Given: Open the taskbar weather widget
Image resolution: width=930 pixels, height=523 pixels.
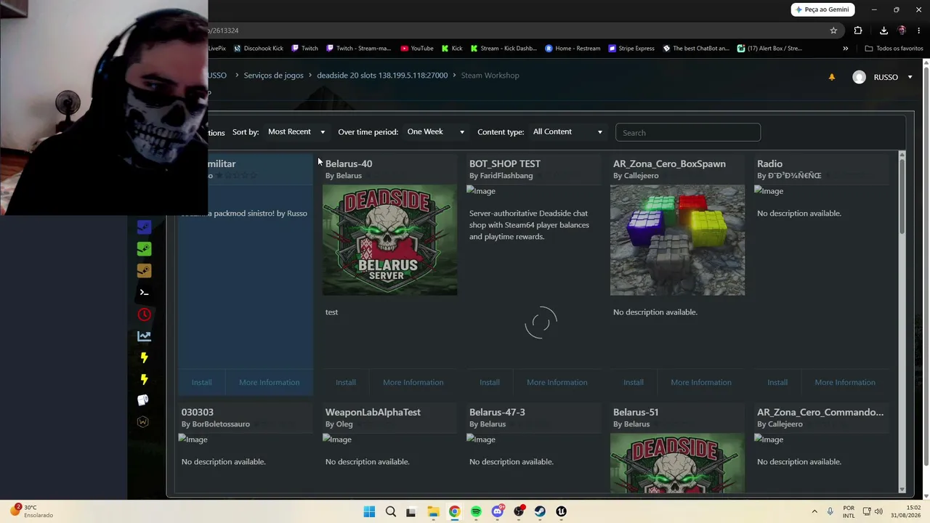Looking at the screenshot, I should 31,511.
